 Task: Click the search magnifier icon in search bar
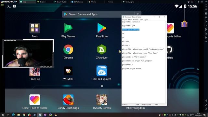(x=138, y=14)
